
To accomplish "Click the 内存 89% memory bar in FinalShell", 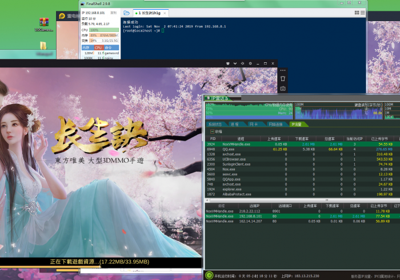I will coord(104,35).
